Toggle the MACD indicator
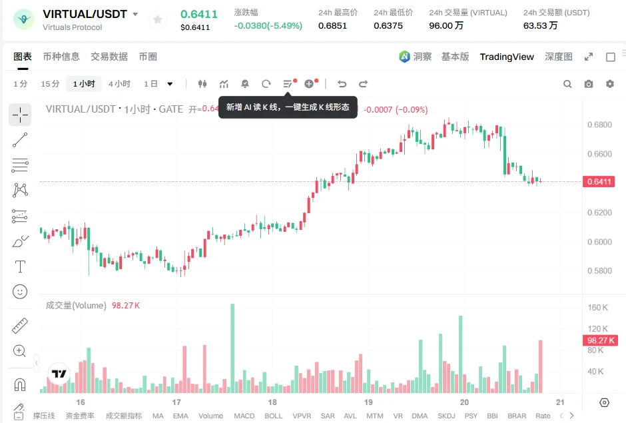The height and width of the screenshot is (423, 626). pos(244,416)
